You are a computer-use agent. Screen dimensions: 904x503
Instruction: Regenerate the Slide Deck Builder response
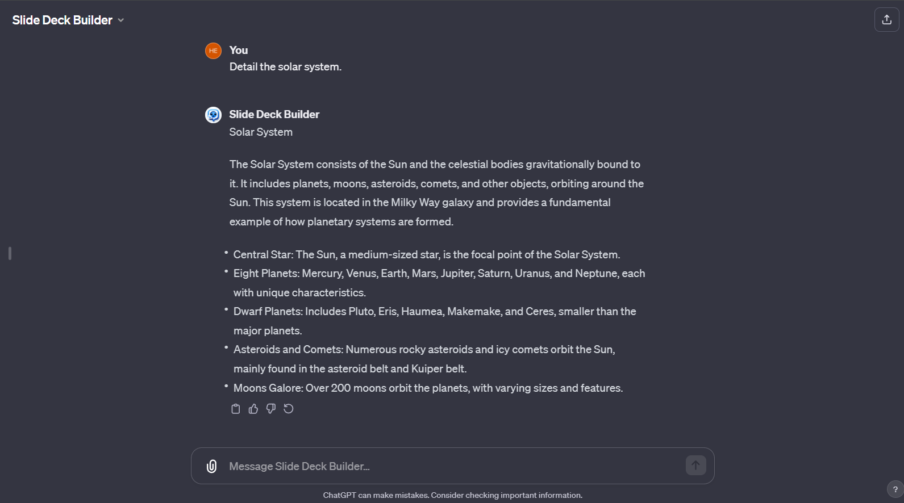(x=289, y=409)
